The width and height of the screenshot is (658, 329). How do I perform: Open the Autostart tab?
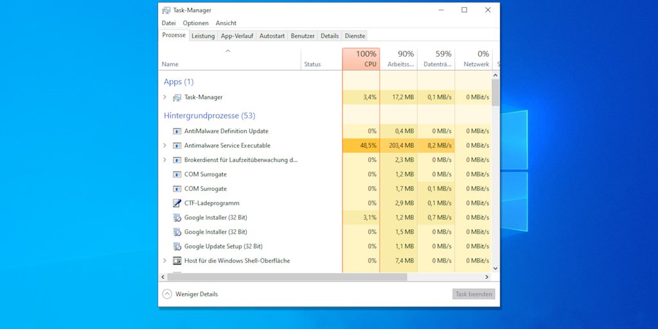272,36
